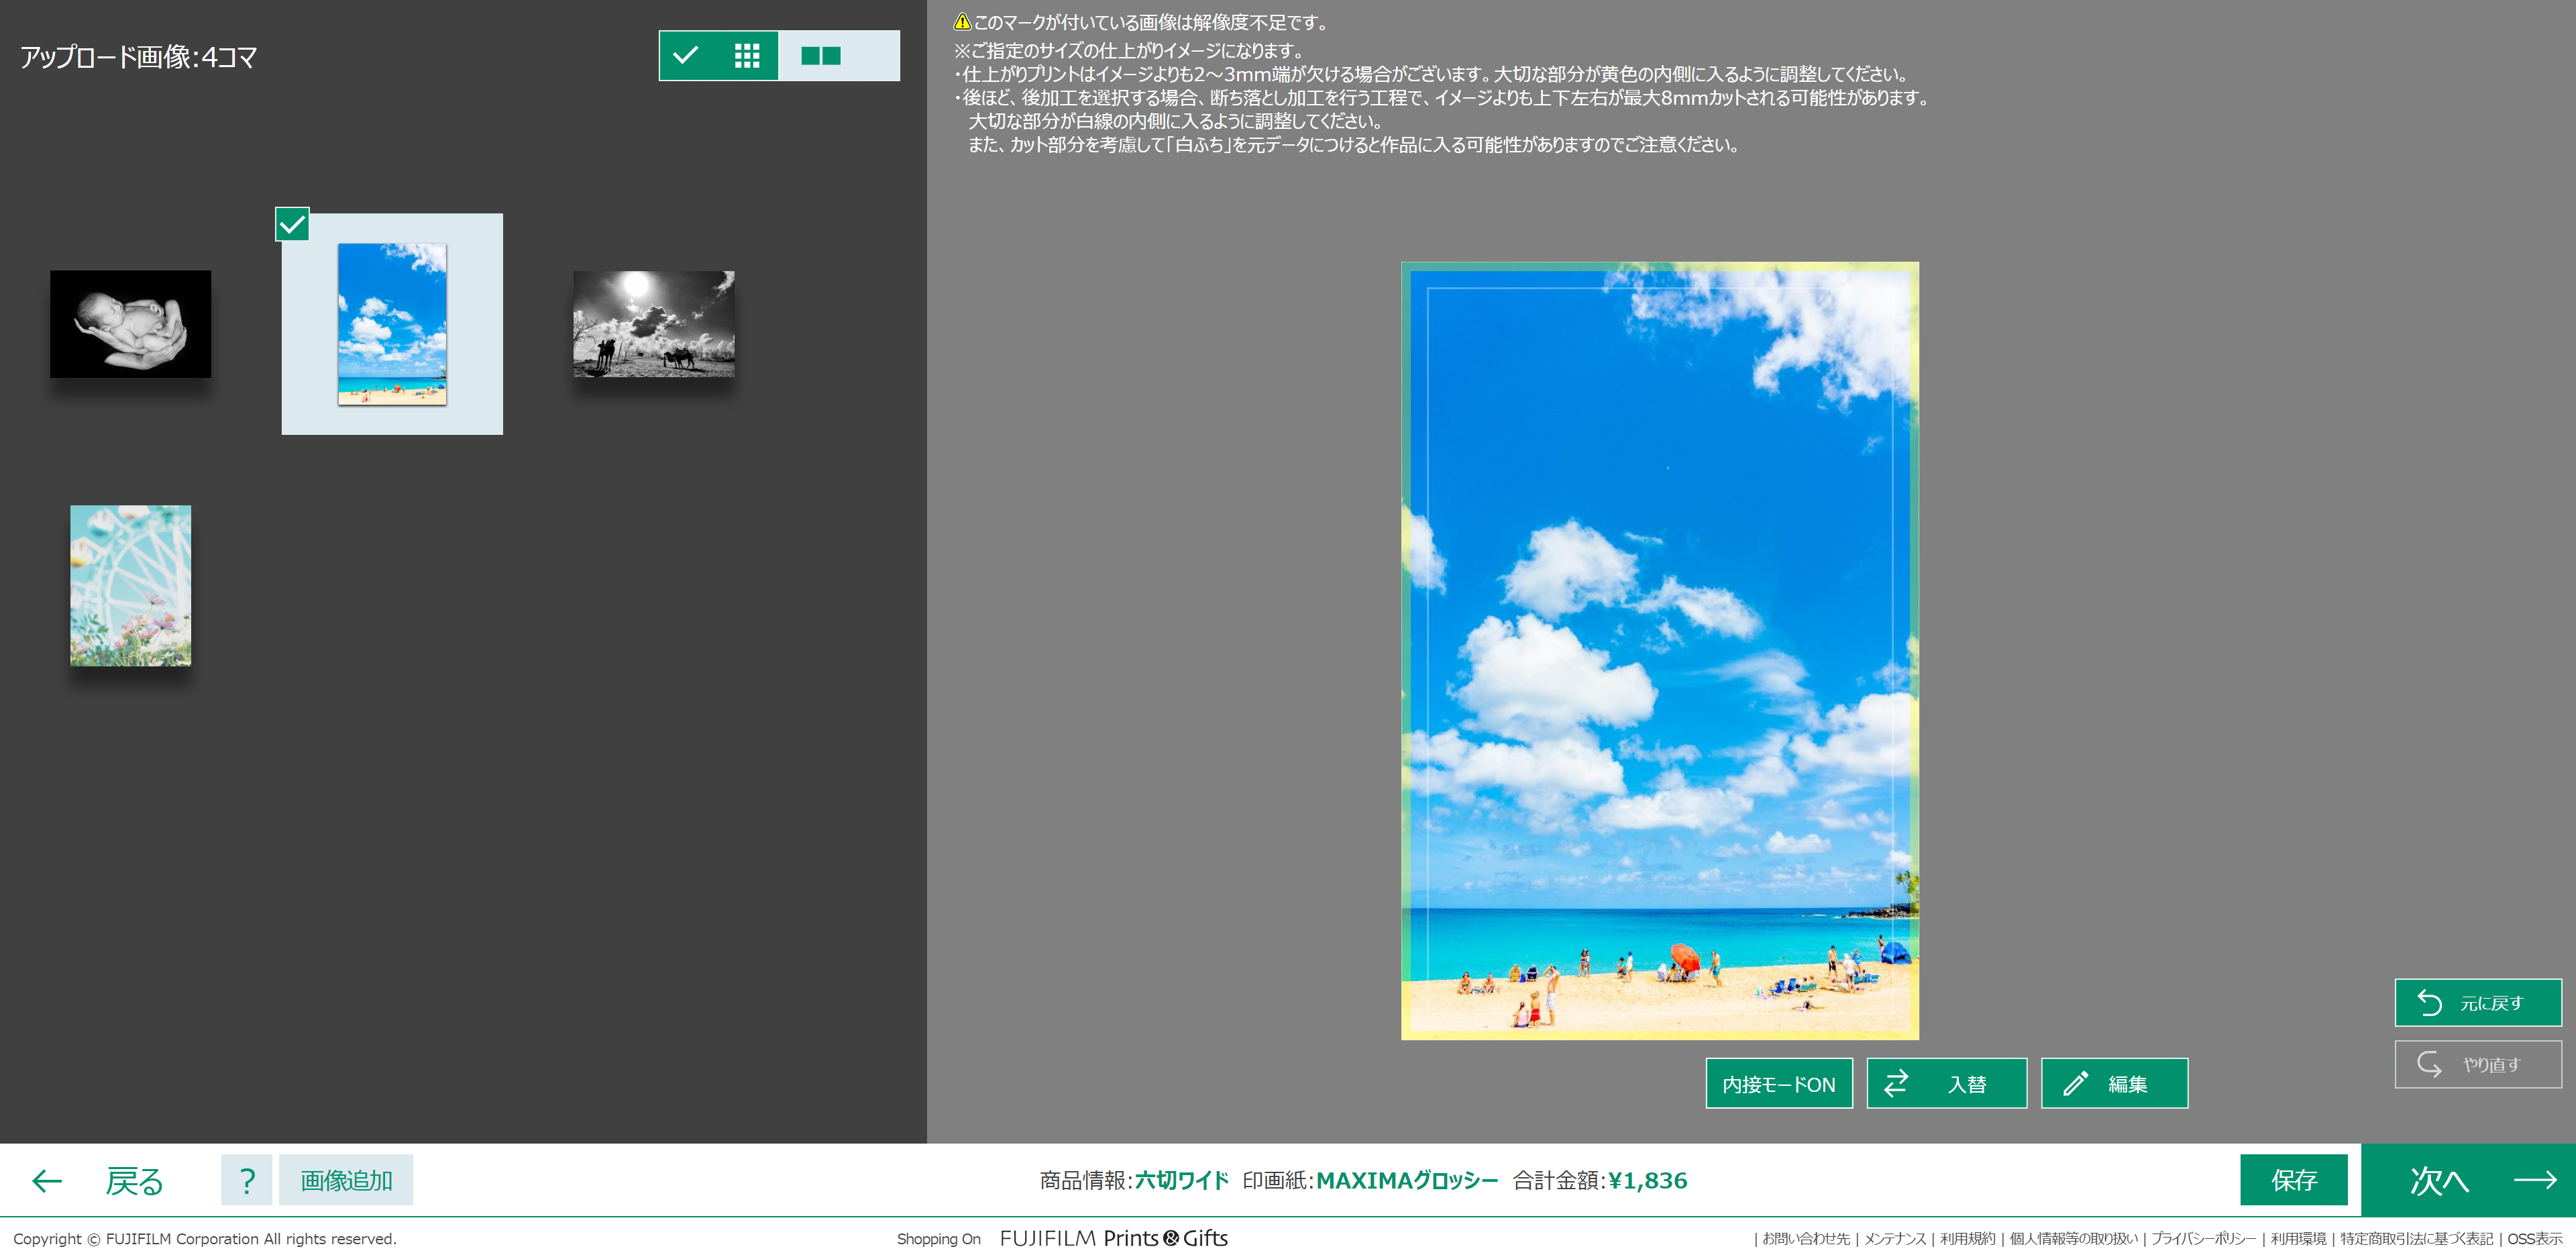2576x1257 pixels.
Task: Switch to grid thumbnail view icon
Action: tap(747, 56)
